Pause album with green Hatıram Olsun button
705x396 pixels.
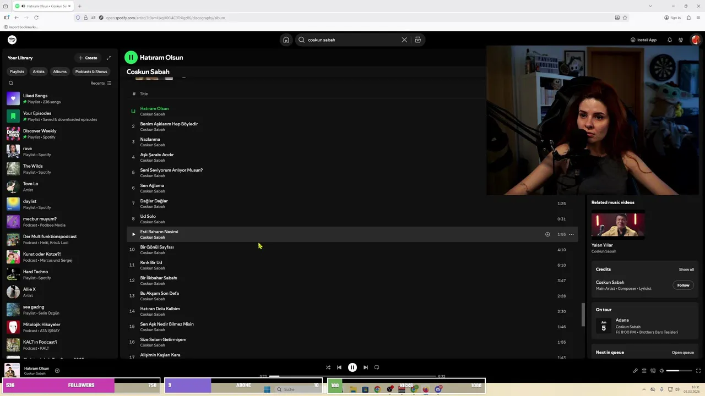click(x=131, y=57)
